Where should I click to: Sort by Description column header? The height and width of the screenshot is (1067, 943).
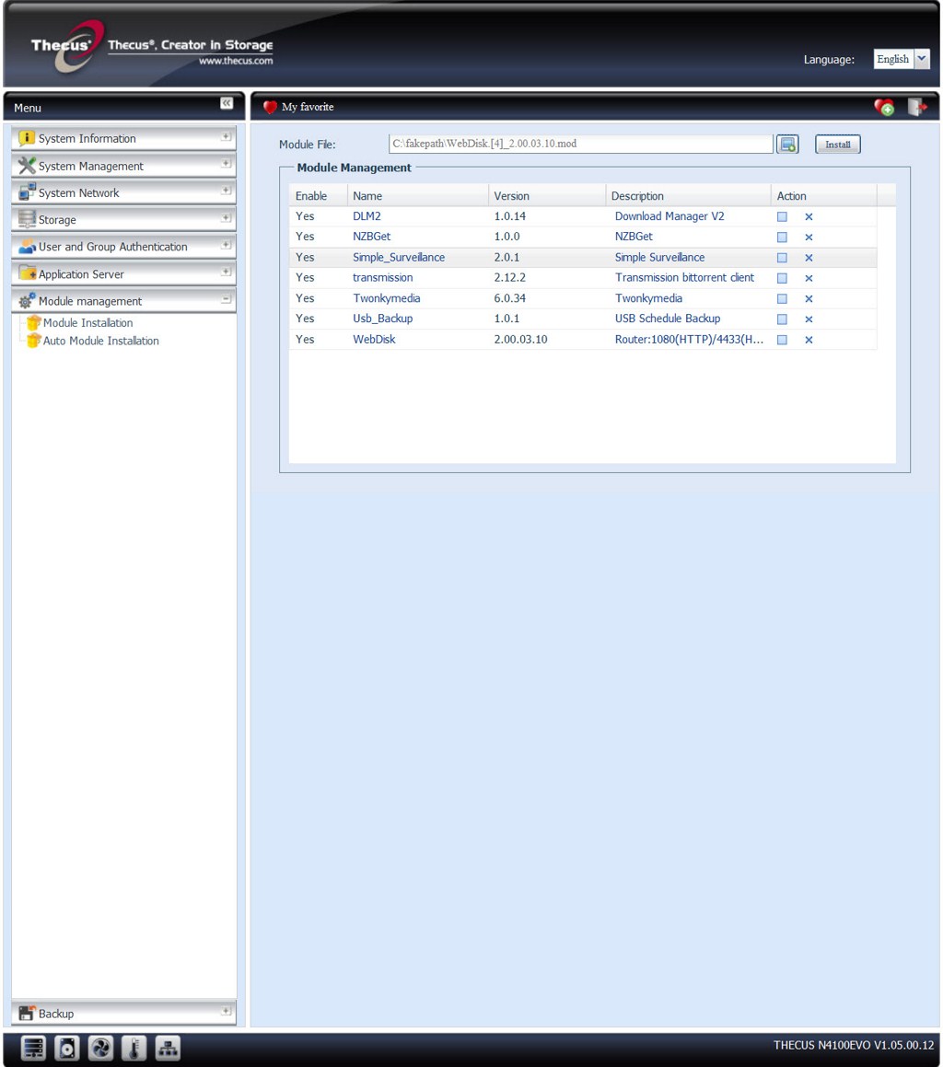coord(688,196)
